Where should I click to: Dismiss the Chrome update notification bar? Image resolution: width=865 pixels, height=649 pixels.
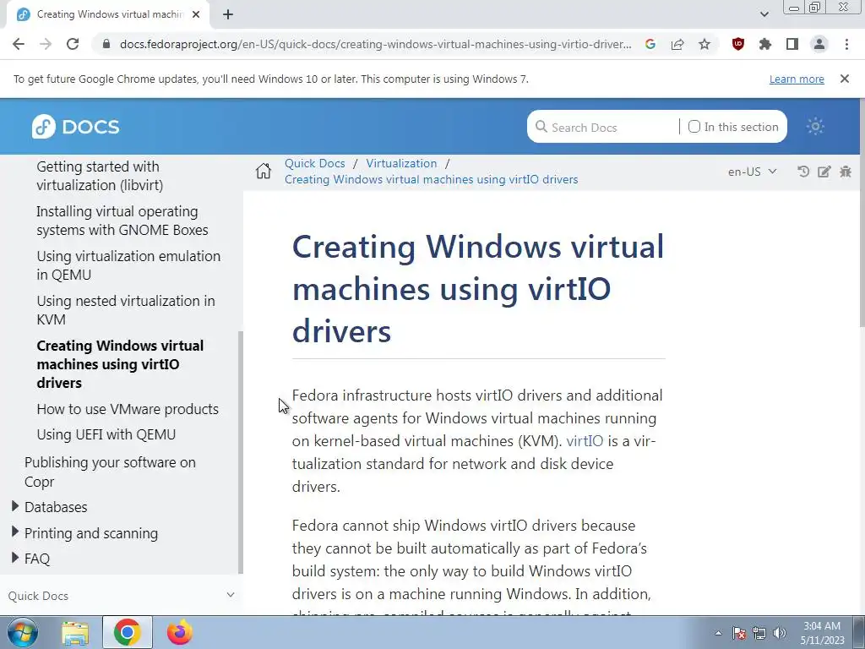pos(845,79)
